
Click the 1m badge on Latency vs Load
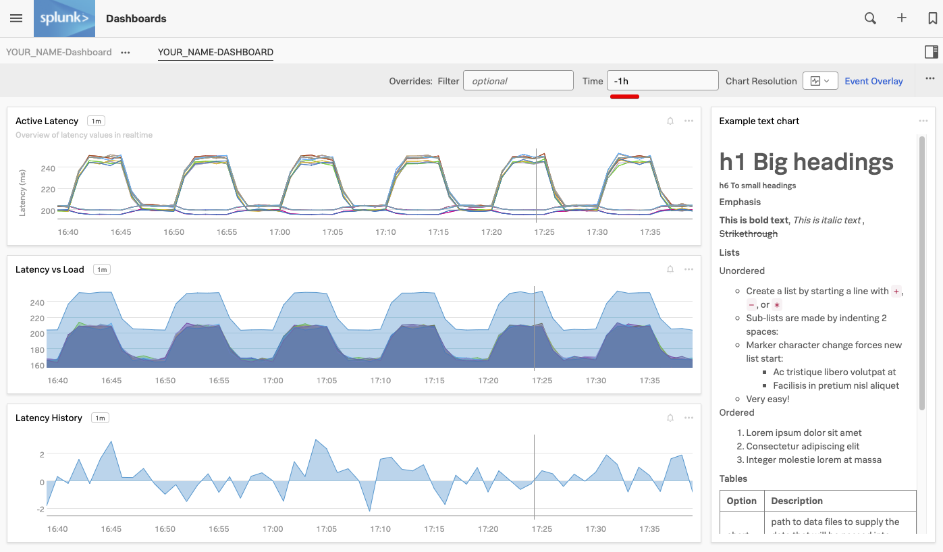click(102, 269)
